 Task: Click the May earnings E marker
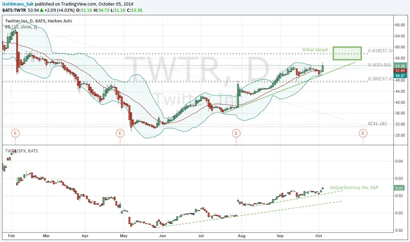coord(120,133)
